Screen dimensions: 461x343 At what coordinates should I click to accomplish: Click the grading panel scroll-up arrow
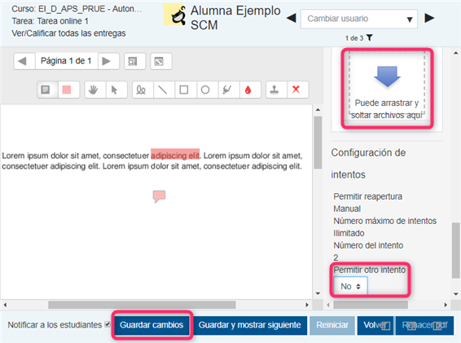456,53
